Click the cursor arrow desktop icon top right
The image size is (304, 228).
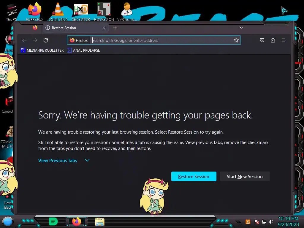point(284,10)
